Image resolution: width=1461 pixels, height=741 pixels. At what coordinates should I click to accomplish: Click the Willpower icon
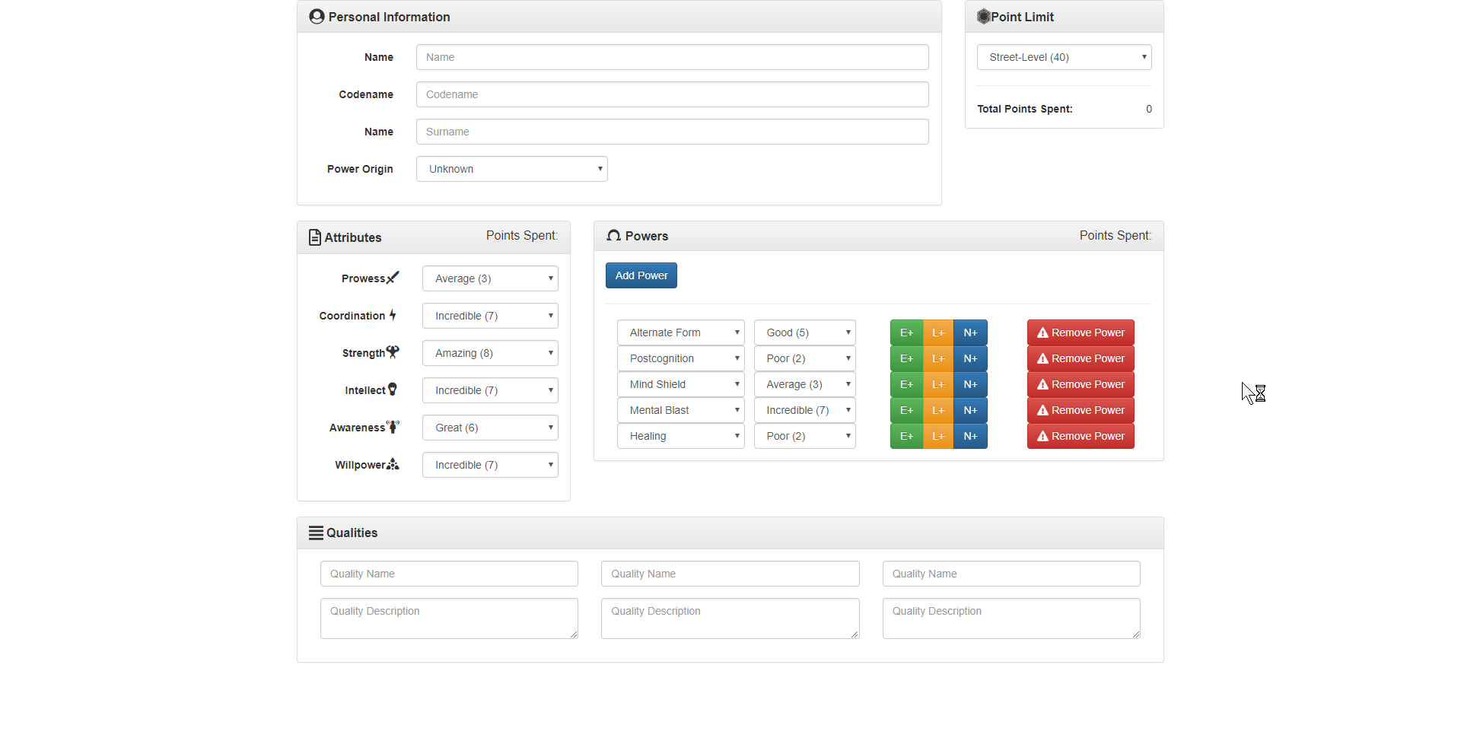click(x=393, y=464)
